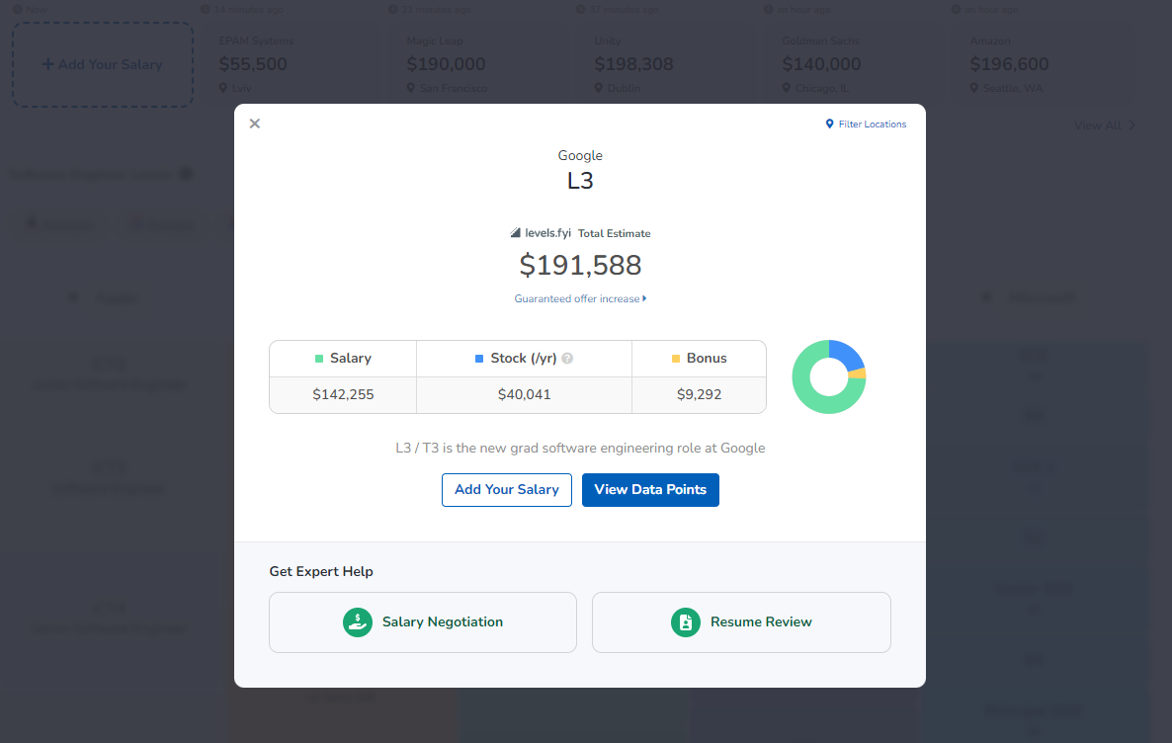Click the Lviv location pin icon

click(222, 88)
